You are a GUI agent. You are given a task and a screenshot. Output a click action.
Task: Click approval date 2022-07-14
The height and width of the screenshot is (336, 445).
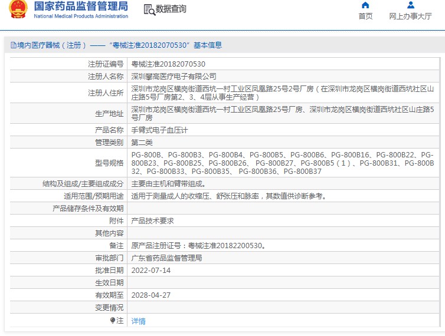click(x=151, y=270)
